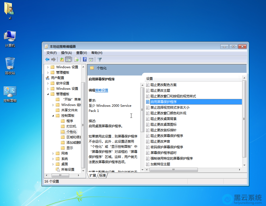
Task: Click the 策略设置 link
Action: click(102, 90)
